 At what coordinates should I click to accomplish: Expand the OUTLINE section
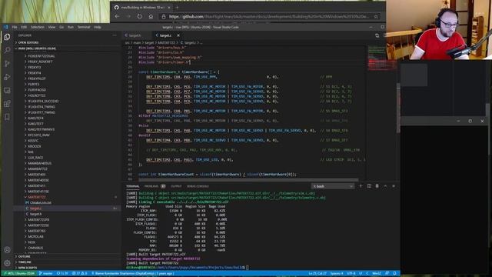(x=24, y=256)
